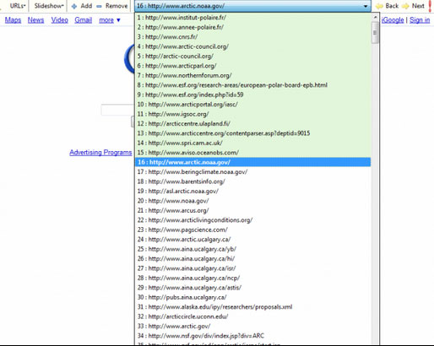Select URL 18 www.barentsinfo.org
The height and width of the screenshot is (346, 434).
point(252,181)
